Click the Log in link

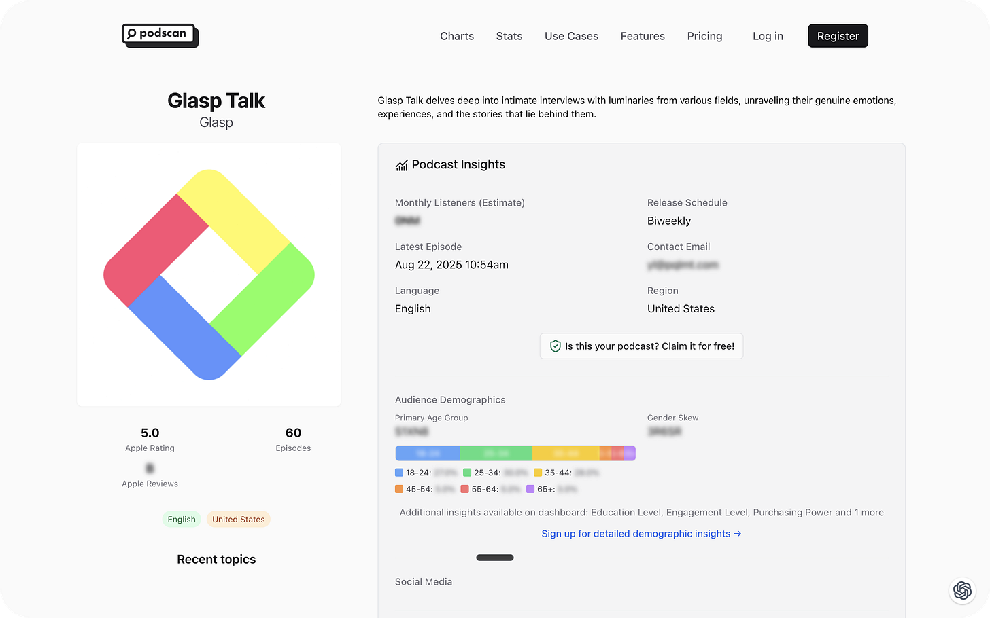click(x=768, y=36)
